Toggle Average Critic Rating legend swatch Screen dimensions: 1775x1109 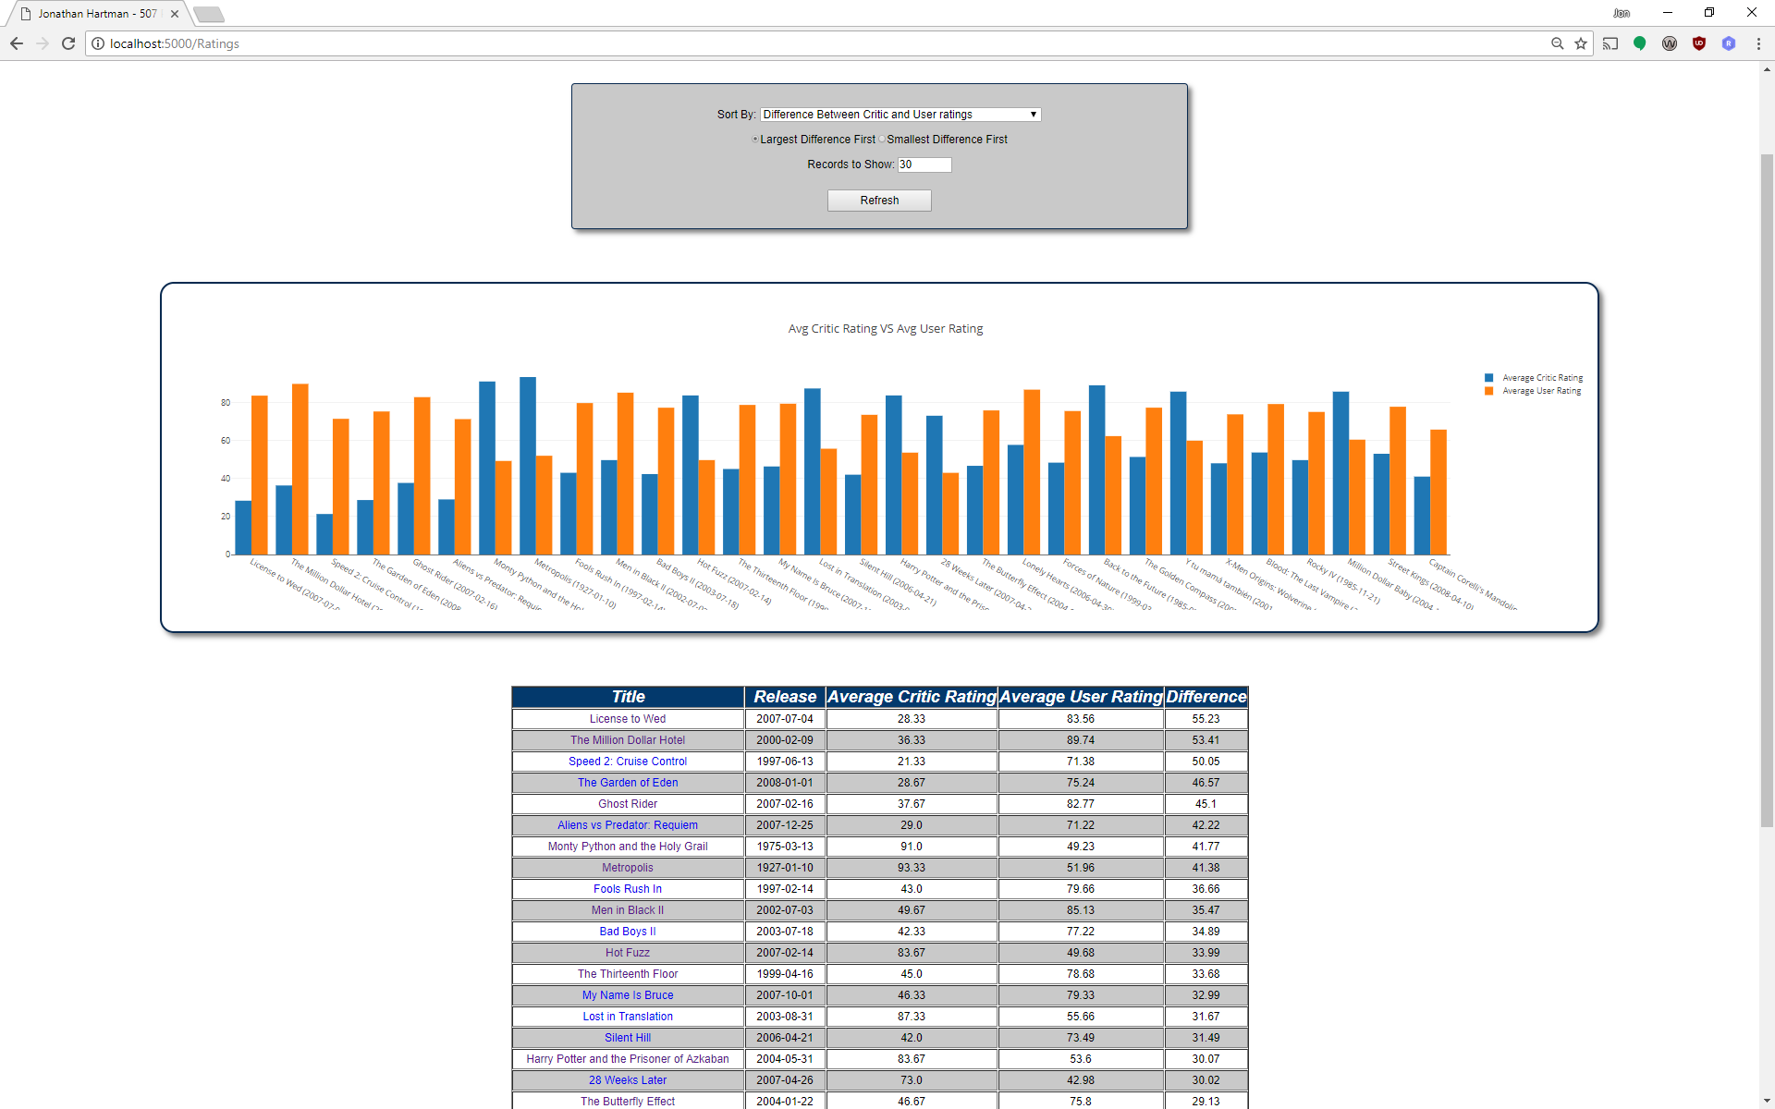(1488, 378)
